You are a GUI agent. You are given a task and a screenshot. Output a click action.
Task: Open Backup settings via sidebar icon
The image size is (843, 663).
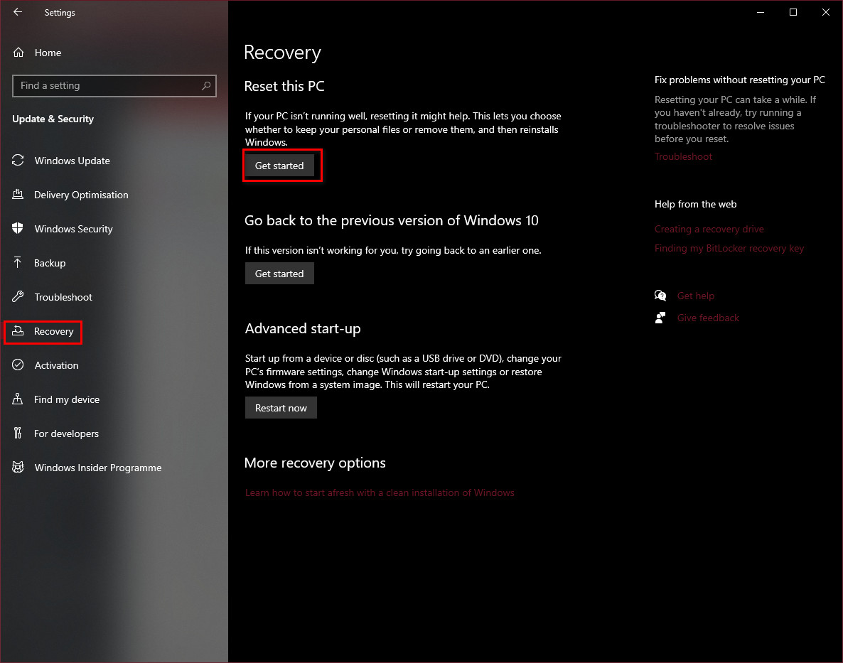click(x=18, y=263)
